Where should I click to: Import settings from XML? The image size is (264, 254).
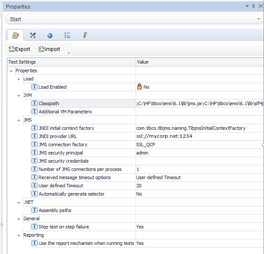point(49,49)
